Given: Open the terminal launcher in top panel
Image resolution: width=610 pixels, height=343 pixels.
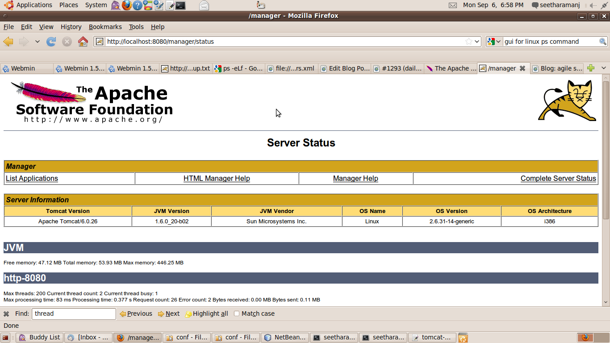Looking at the screenshot, I should tap(180, 5).
